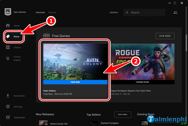
Task: Click the New Releases heading
Action: coord(45,114)
